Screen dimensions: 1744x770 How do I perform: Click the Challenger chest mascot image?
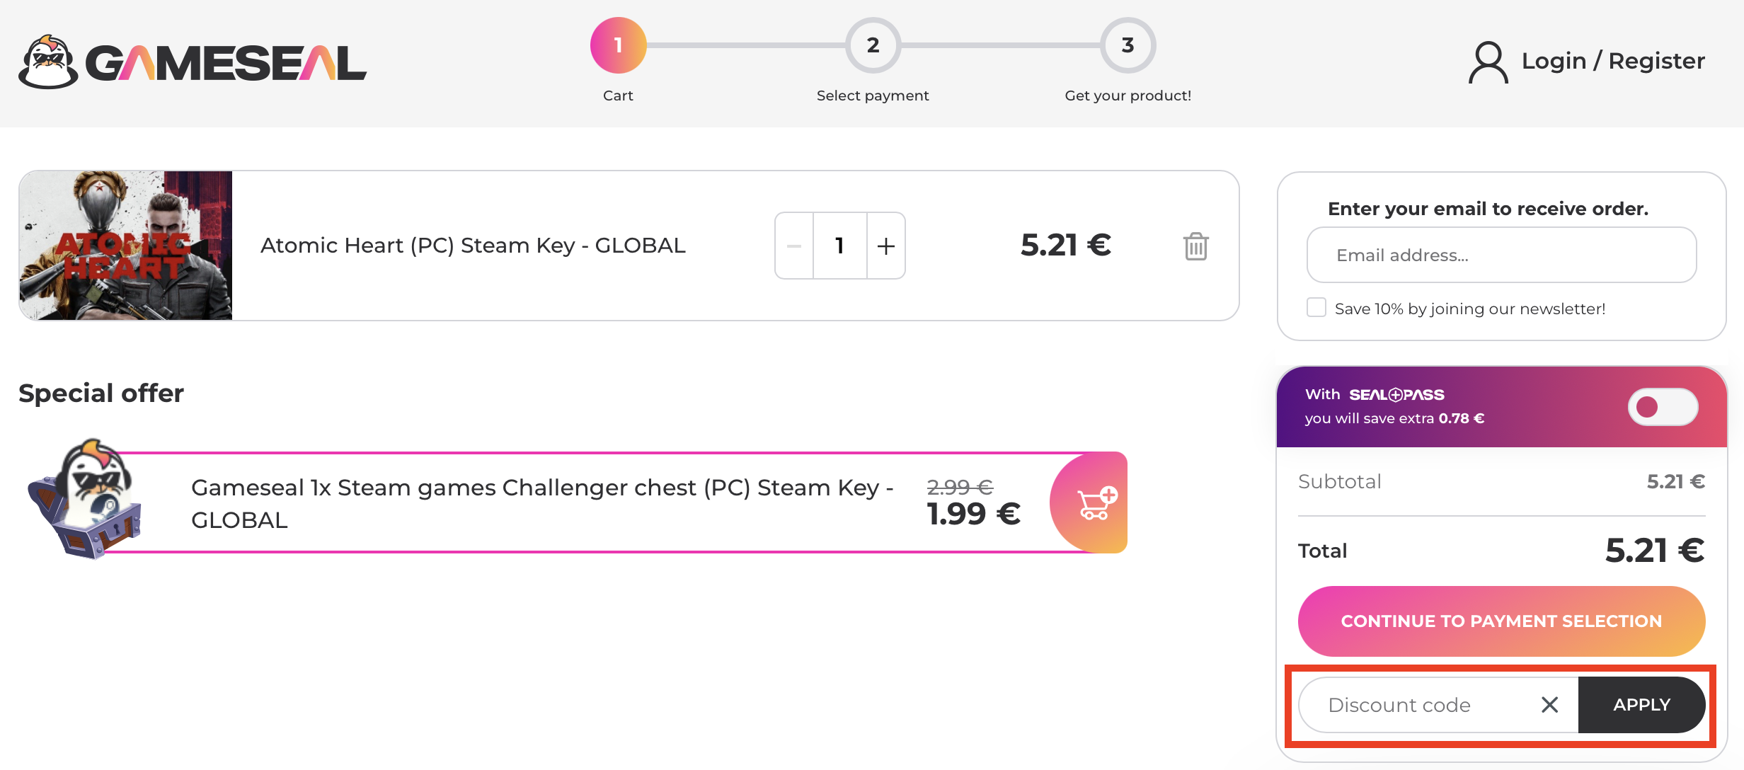coord(86,500)
